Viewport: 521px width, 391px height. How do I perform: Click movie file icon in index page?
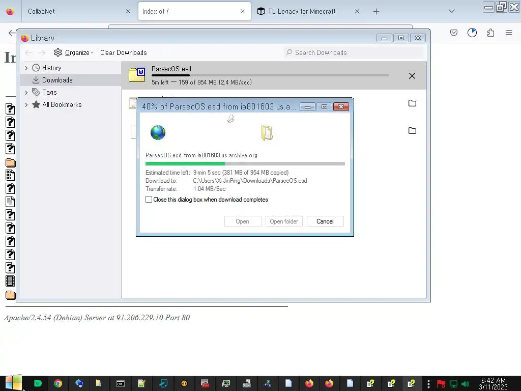click(10, 281)
